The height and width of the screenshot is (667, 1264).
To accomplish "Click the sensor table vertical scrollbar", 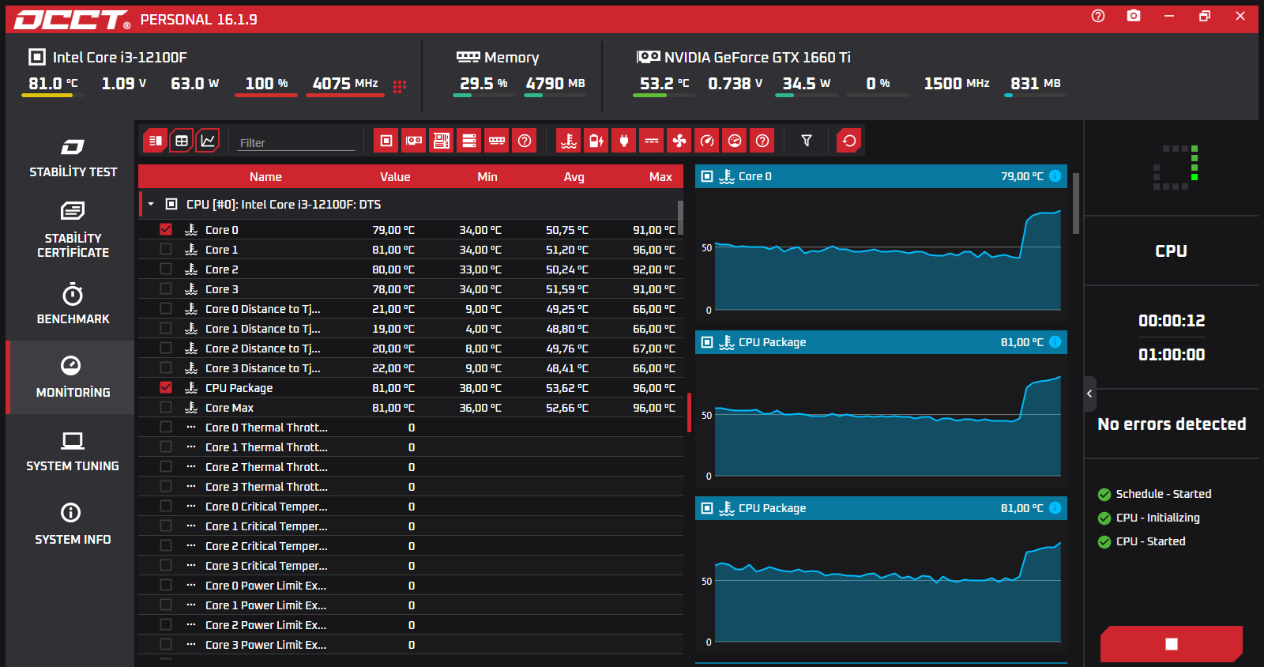I will (x=680, y=218).
